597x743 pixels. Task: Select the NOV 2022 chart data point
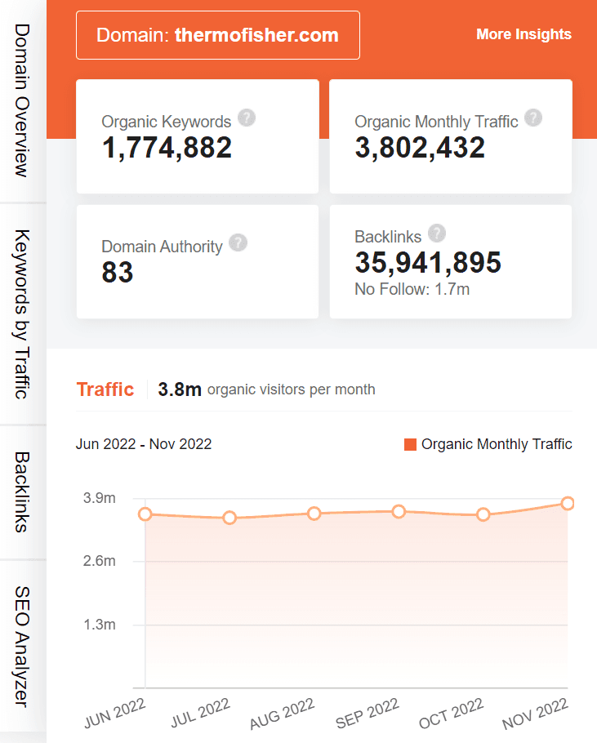[x=568, y=503]
